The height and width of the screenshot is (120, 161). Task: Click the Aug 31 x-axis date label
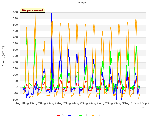point(129,103)
